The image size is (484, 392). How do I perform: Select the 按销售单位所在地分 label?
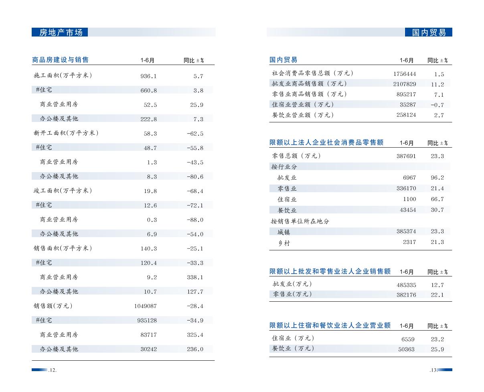tap(300, 221)
